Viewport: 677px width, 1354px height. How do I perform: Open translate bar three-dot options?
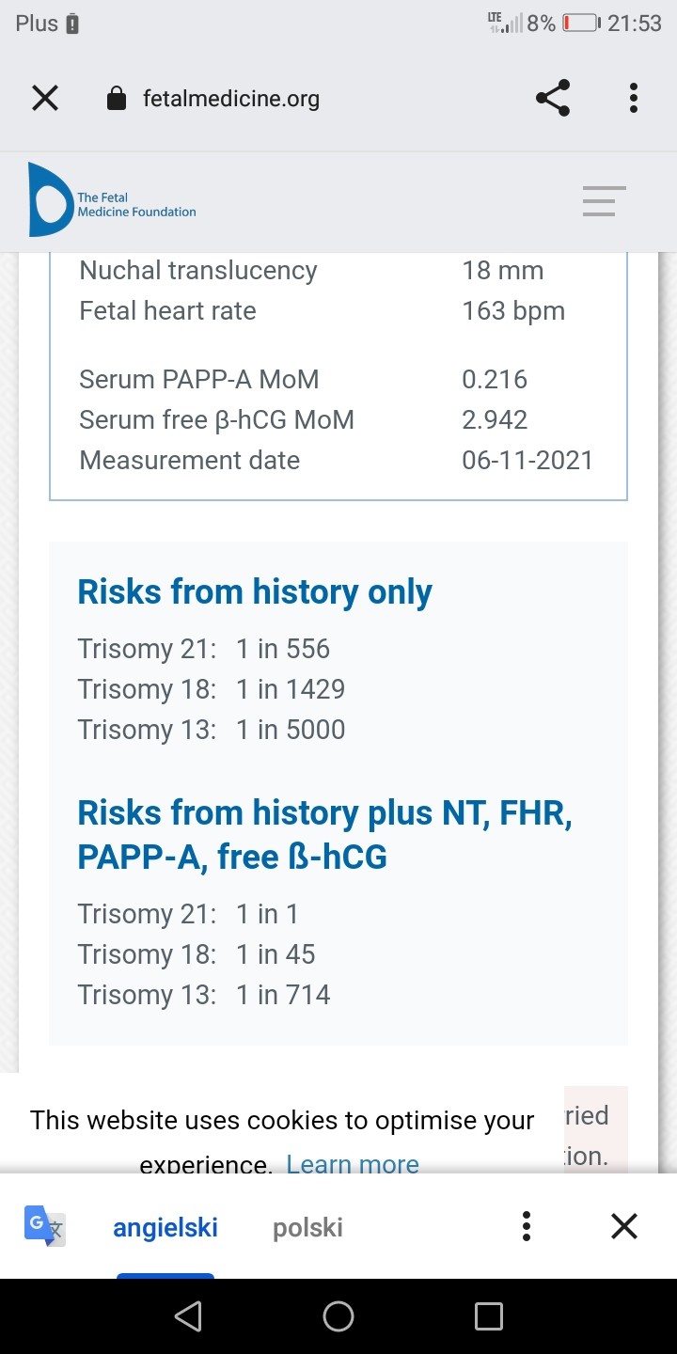tap(527, 1226)
